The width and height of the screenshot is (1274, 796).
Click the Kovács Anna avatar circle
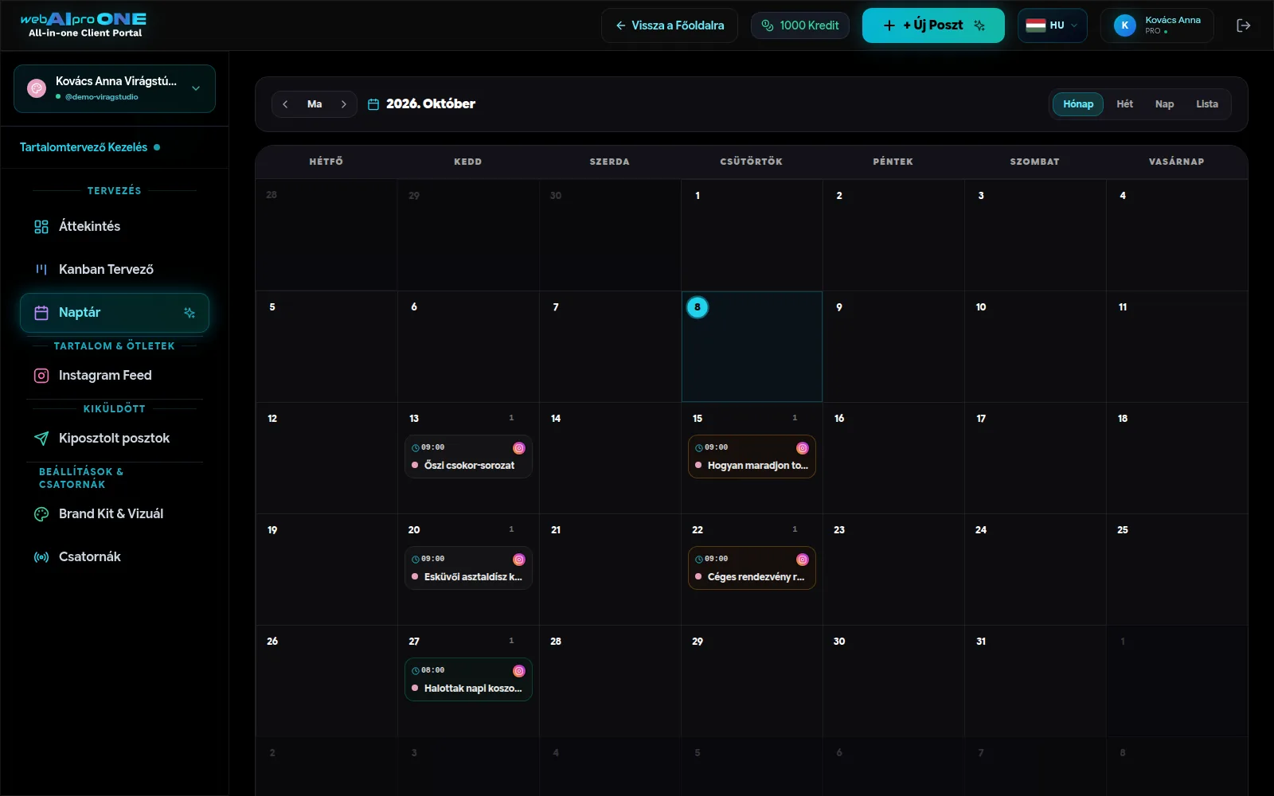tap(1125, 25)
